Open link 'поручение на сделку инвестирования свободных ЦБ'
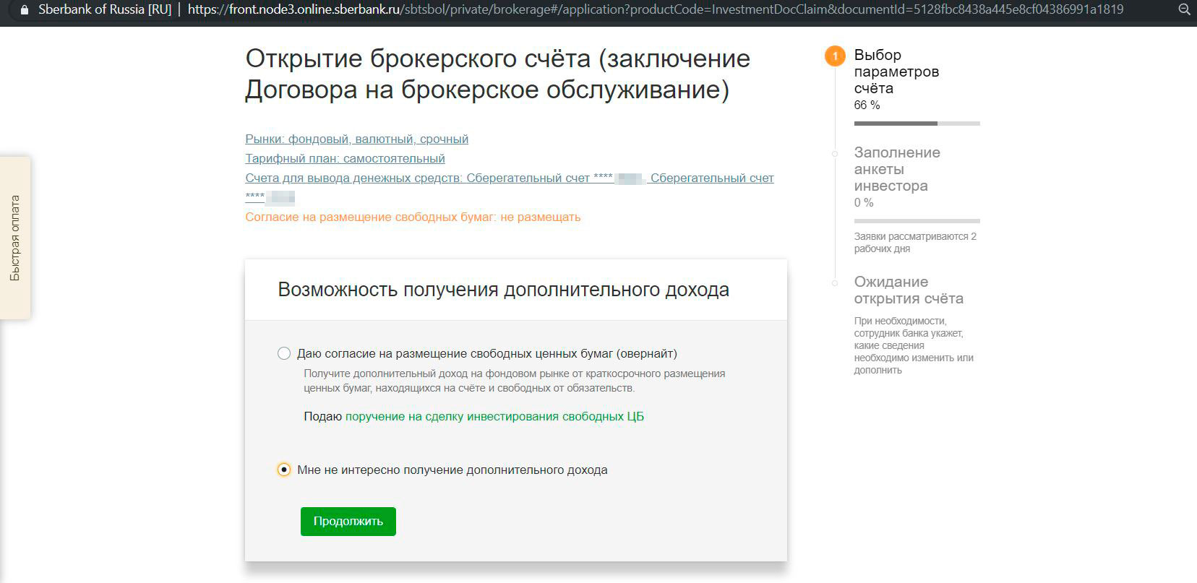Viewport: 1197px width, 583px height. (x=494, y=416)
